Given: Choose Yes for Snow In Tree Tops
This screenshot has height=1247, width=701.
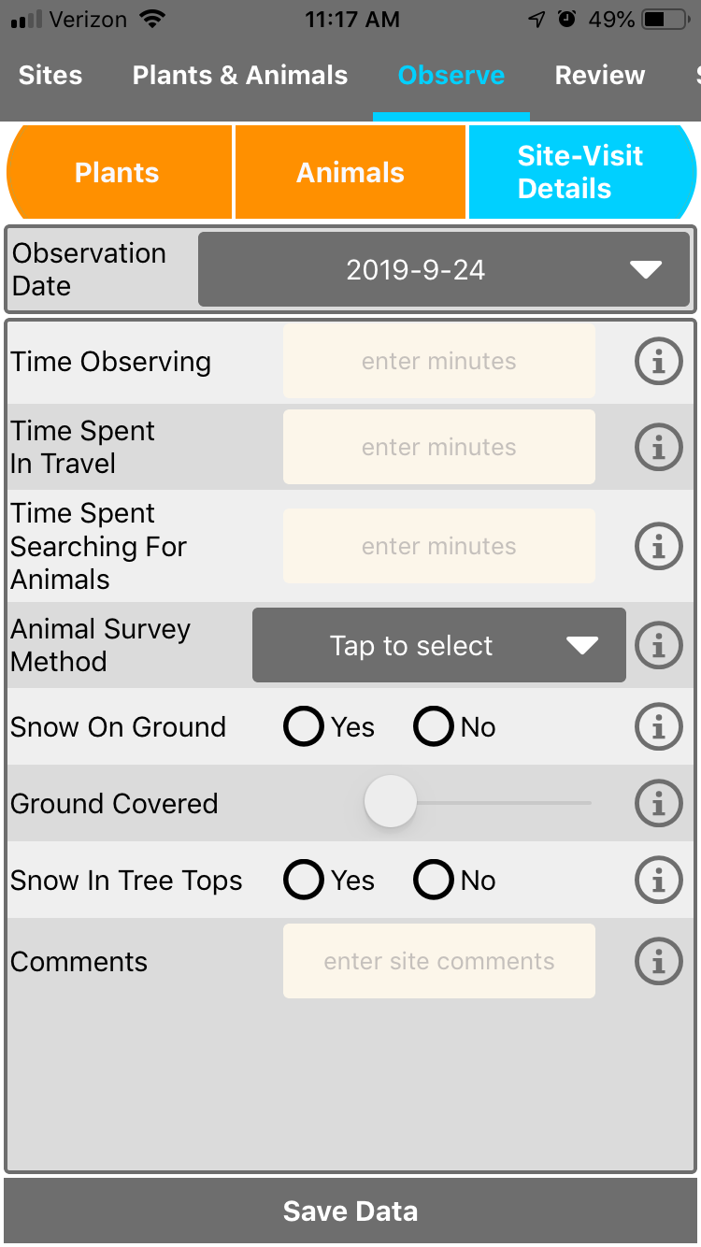Looking at the screenshot, I should tap(304, 880).
